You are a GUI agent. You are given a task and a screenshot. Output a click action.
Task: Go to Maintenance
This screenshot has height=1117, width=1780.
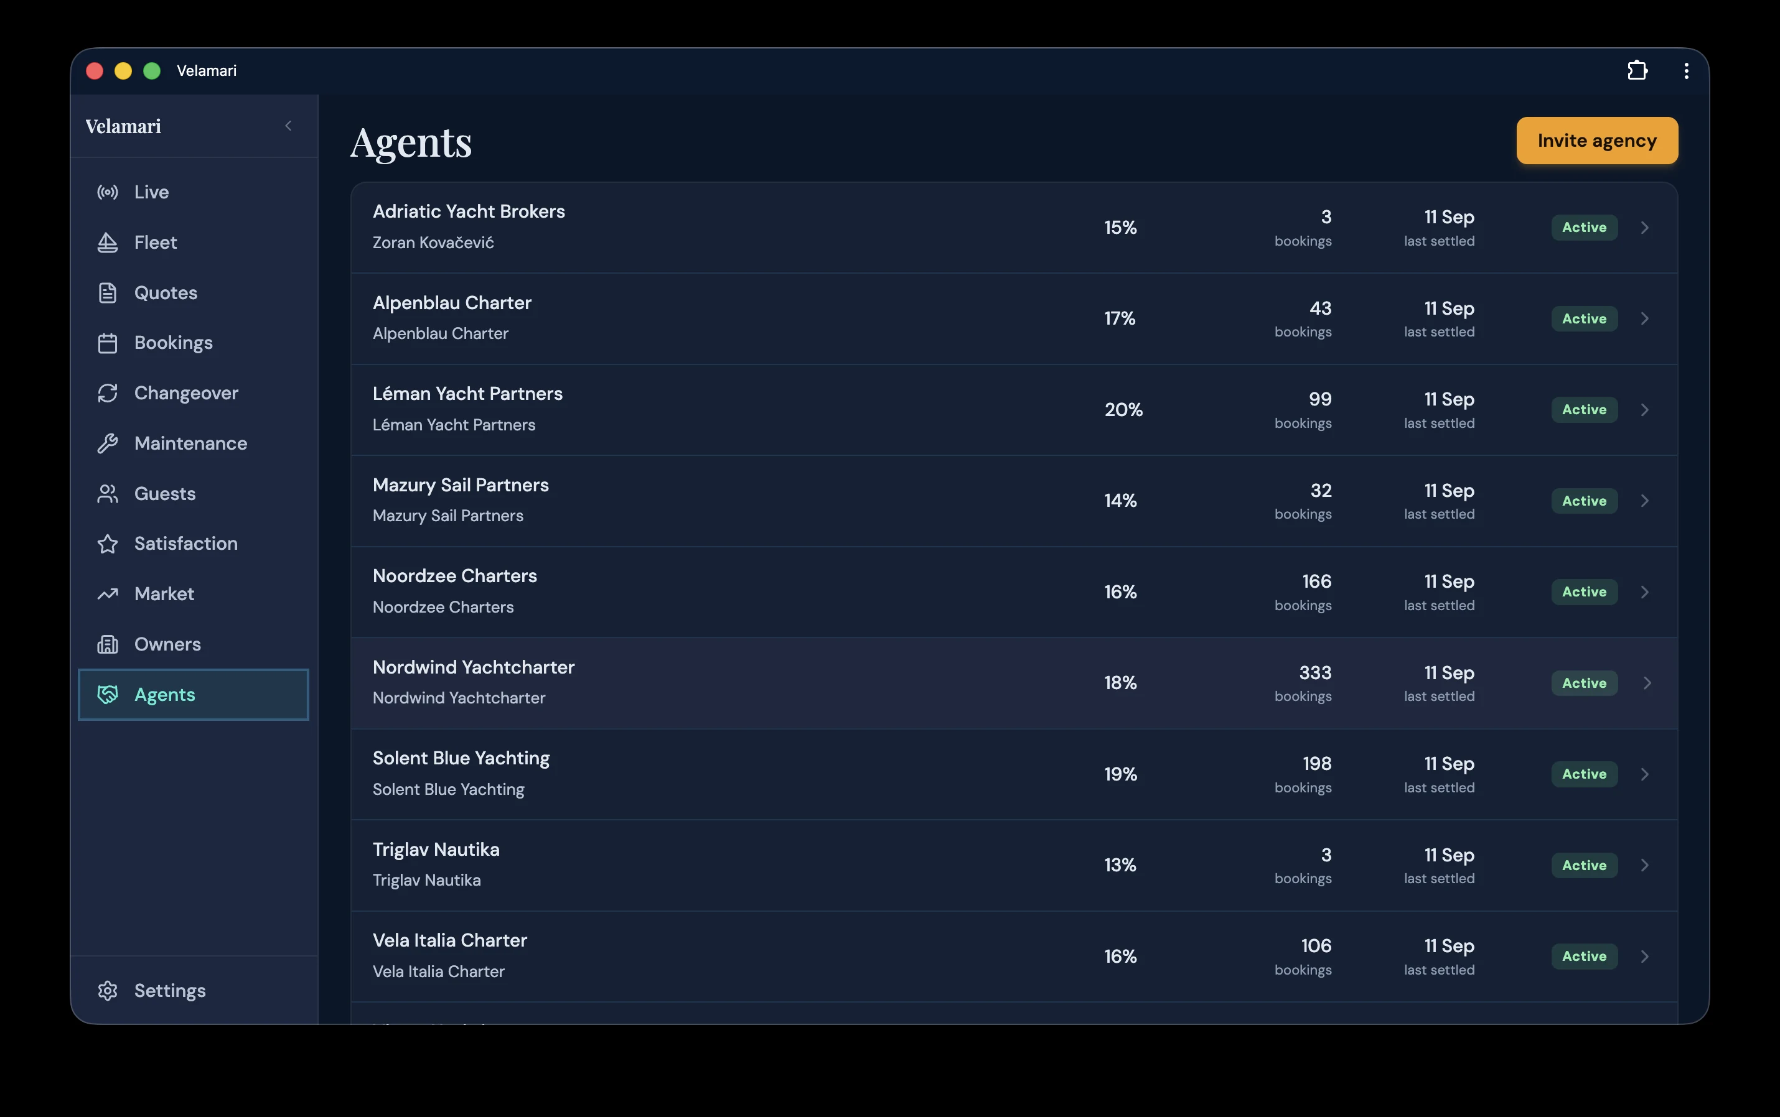[x=194, y=443]
